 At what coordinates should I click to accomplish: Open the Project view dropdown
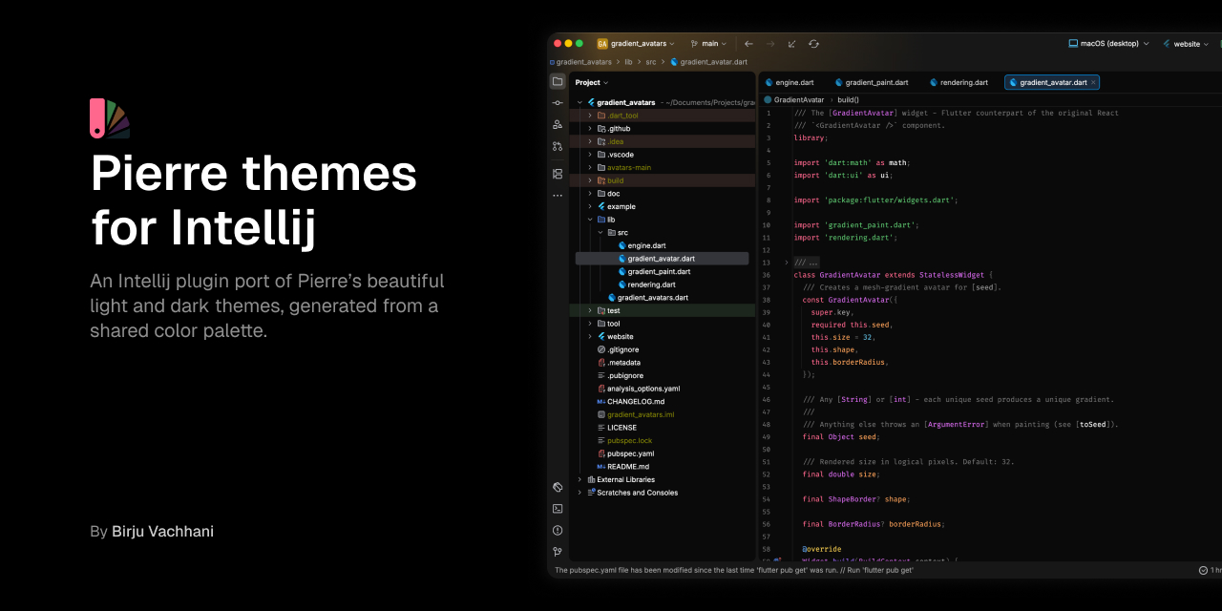click(592, 82)
